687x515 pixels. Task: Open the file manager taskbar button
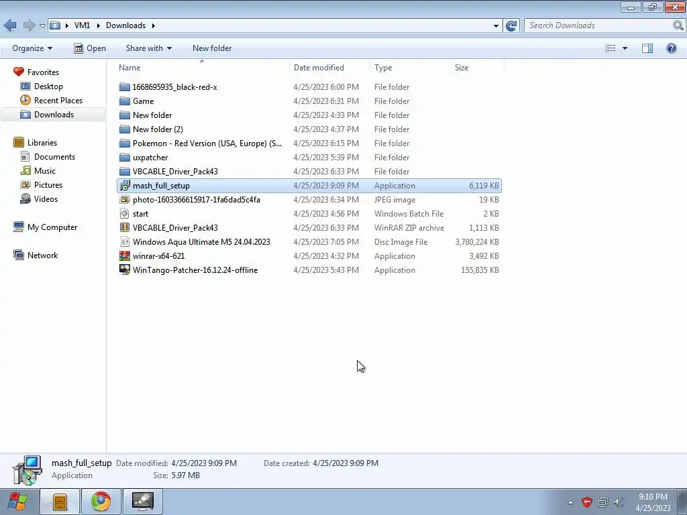[60, 502]
